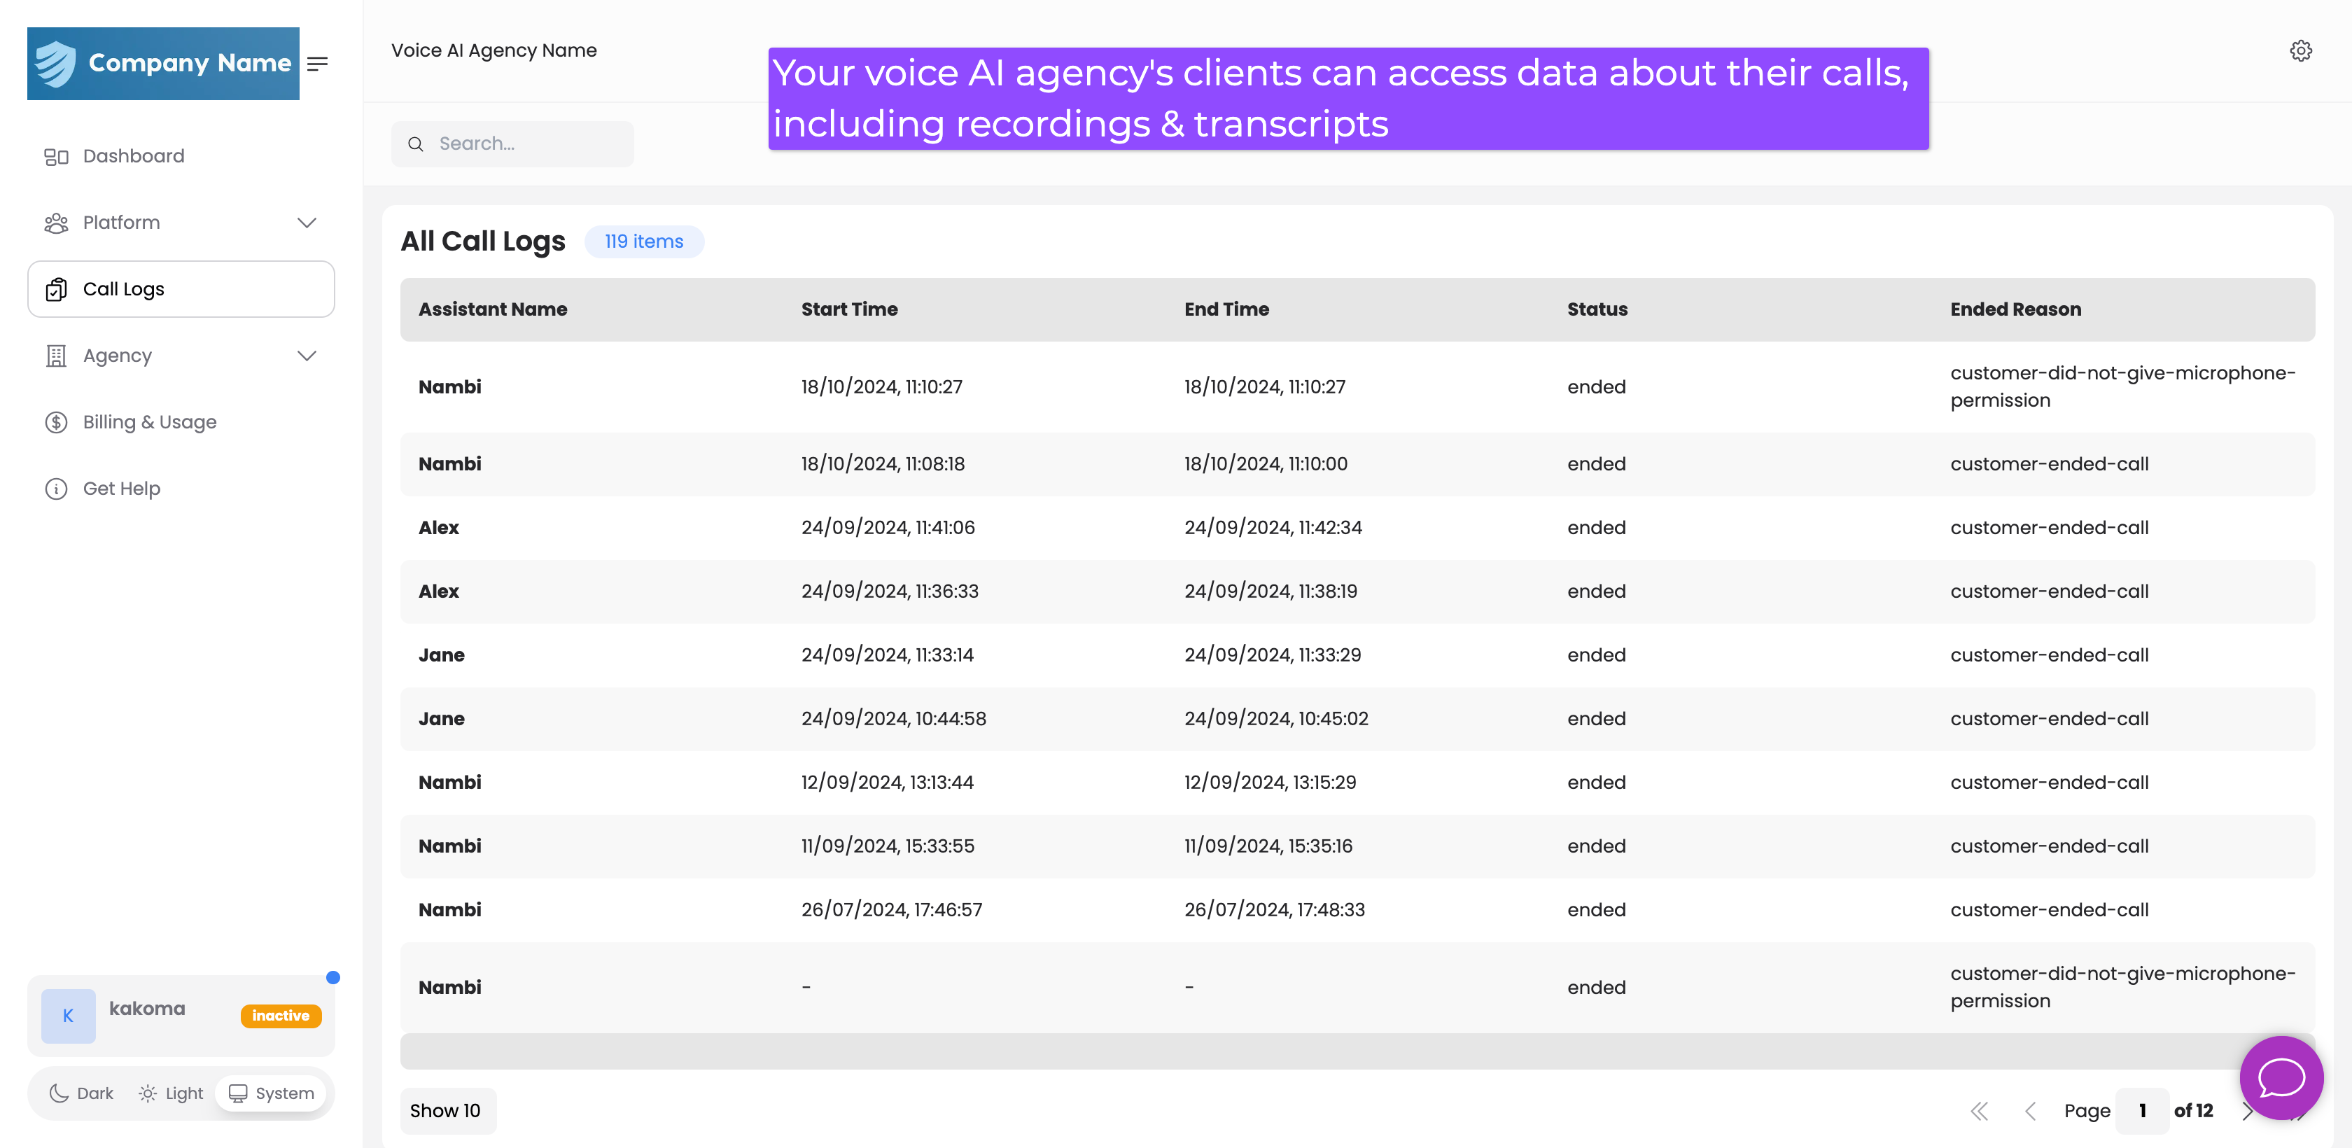Expand the Agency menu chevron
The width and height of the screenshot is (2352, 1148).
point(307,356)
